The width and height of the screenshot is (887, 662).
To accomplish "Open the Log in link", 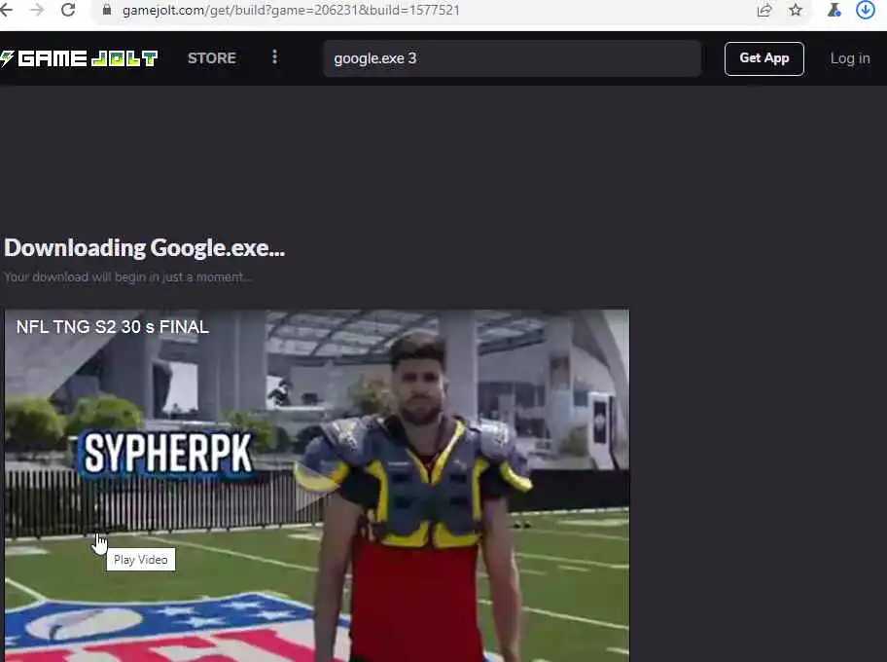I will [850, 58].
